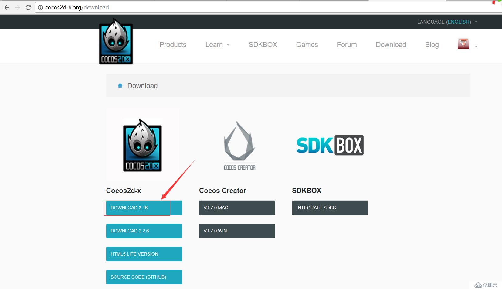Open the Blog nav link

coord(432,45)
